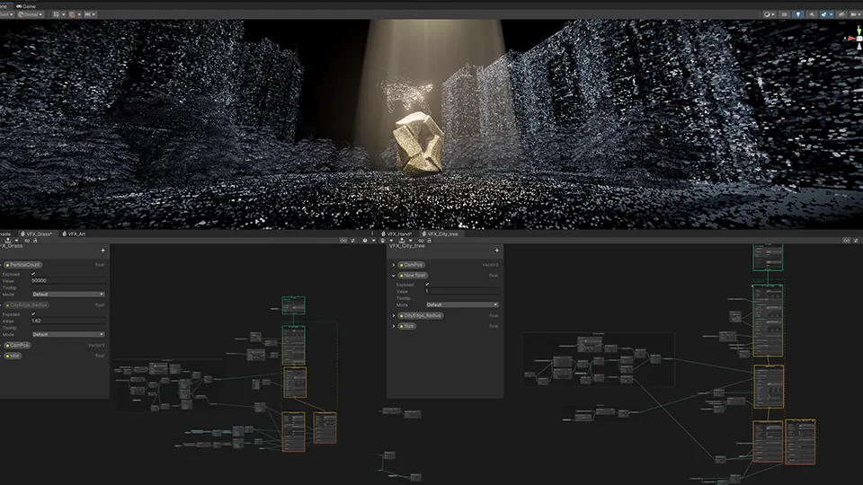This screenshot has width=863, height=485.
Task: Open the grid snapping dropdown arrow
Action: point(79,14)
